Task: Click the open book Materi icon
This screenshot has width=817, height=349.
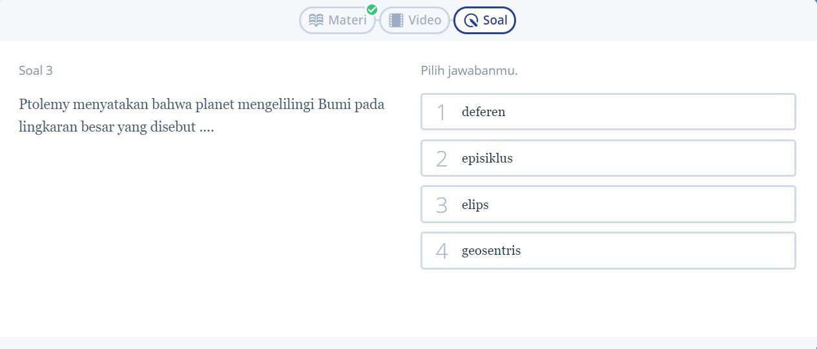Action: click(316, 20)
